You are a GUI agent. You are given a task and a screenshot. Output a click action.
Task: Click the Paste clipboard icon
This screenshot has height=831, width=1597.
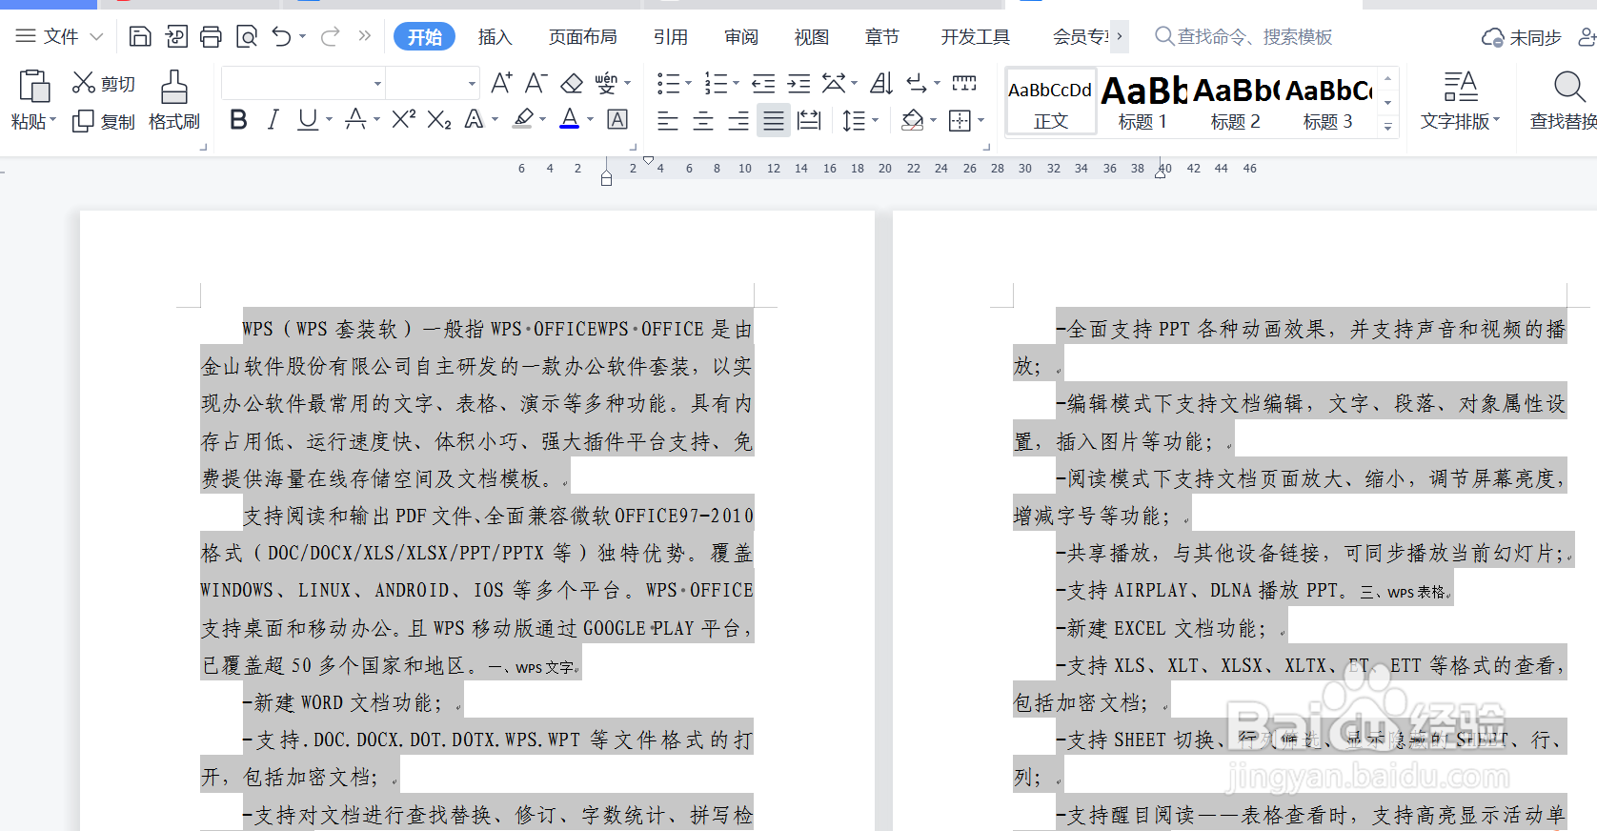click(x=34, y=86)
